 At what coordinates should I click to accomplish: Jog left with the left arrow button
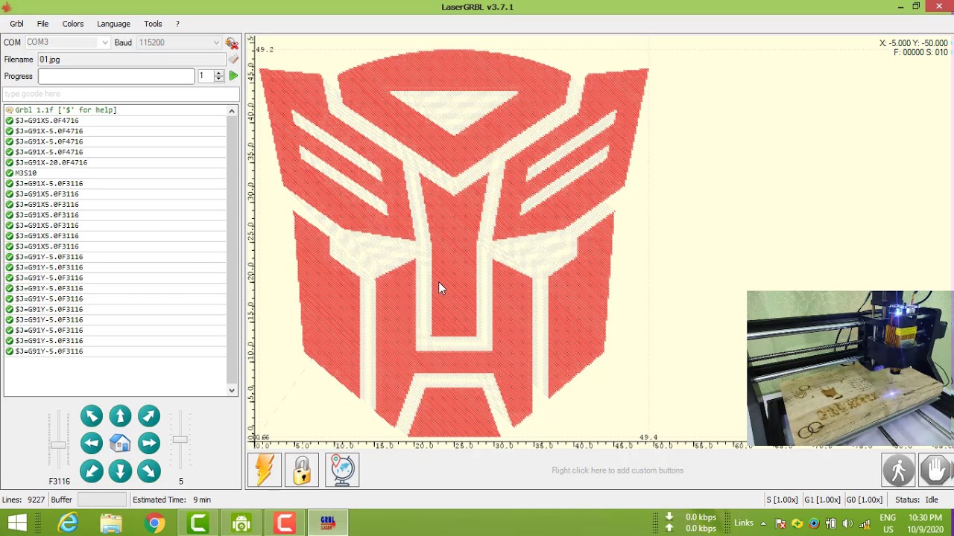coord(92,444)
